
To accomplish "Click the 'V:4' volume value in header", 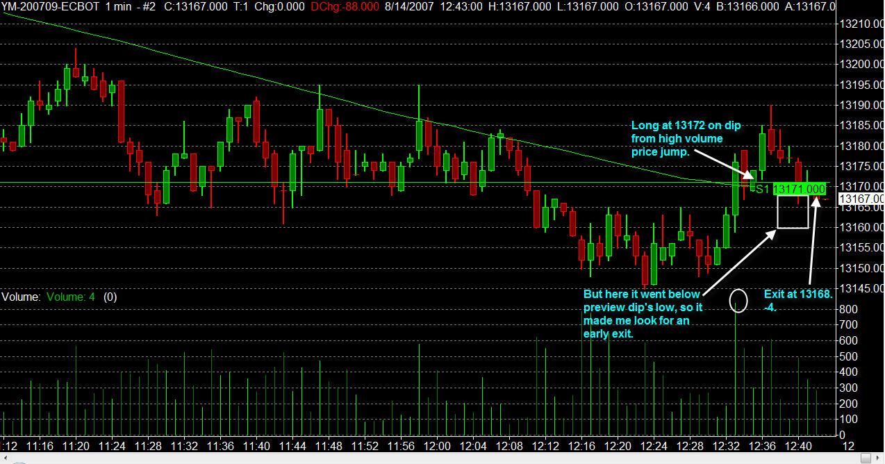I will pos(702,6).
